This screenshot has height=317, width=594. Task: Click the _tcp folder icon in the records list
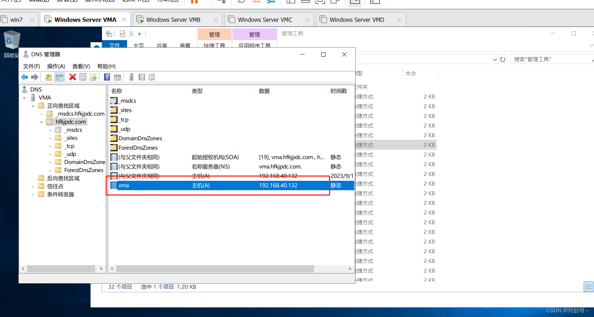point(114,119)
